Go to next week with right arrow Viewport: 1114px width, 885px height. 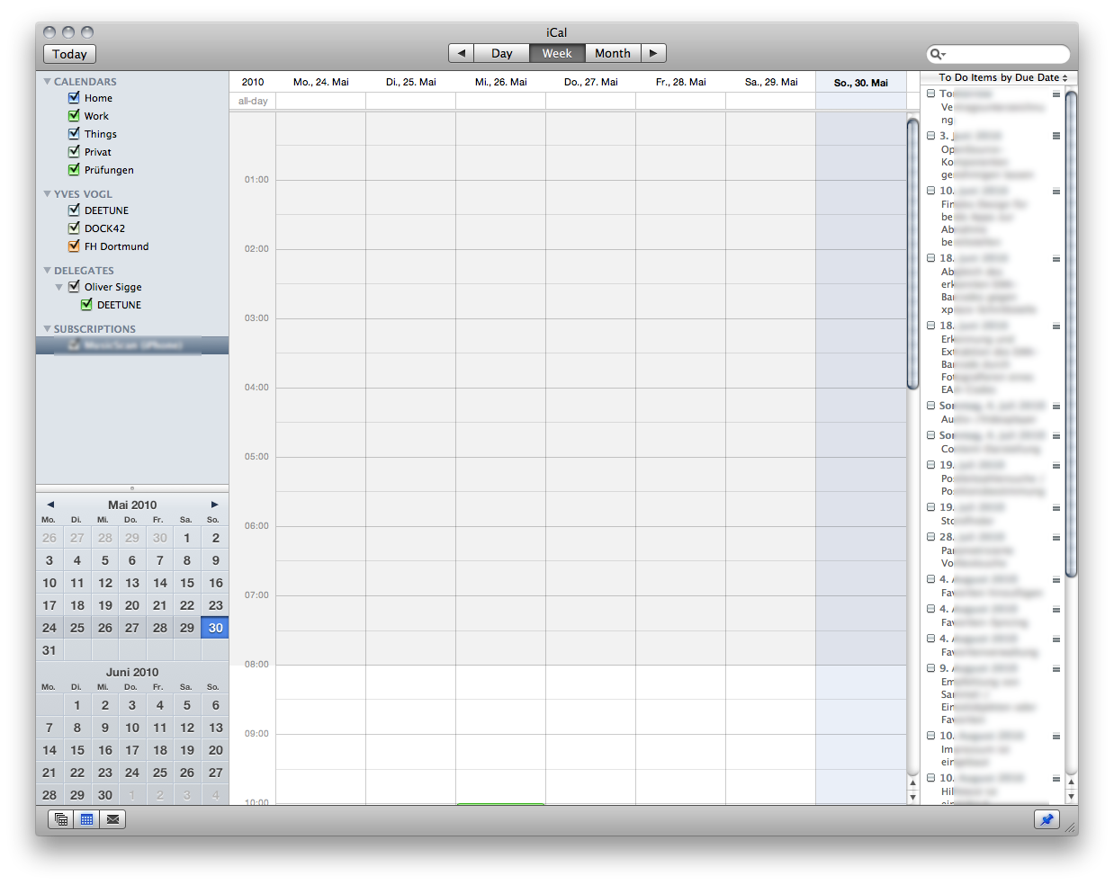tap(653, 53)
